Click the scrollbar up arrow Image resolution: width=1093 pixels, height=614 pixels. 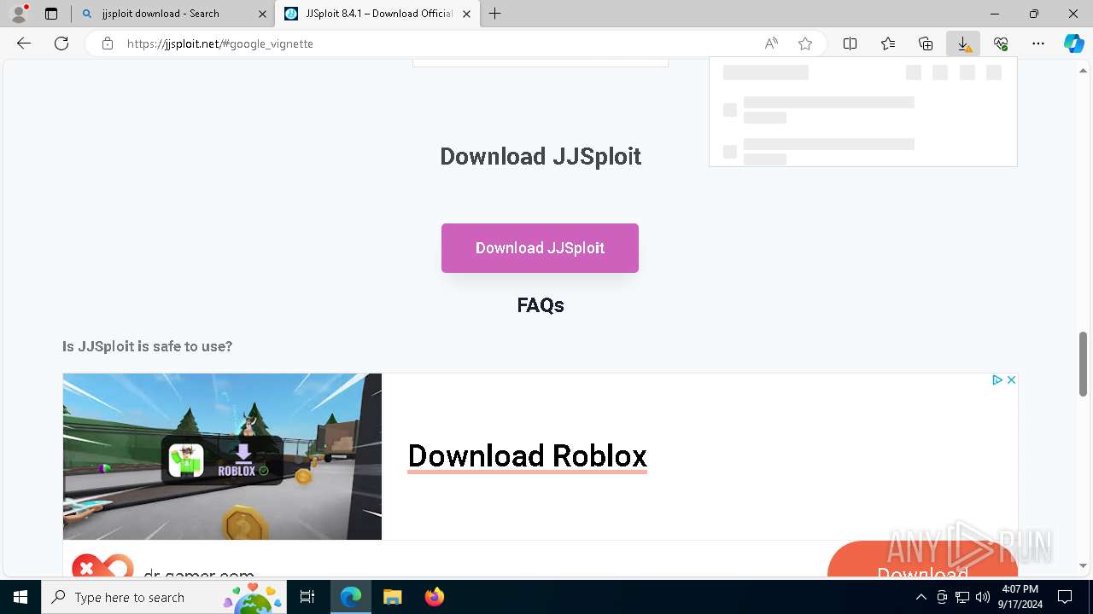1083,71
